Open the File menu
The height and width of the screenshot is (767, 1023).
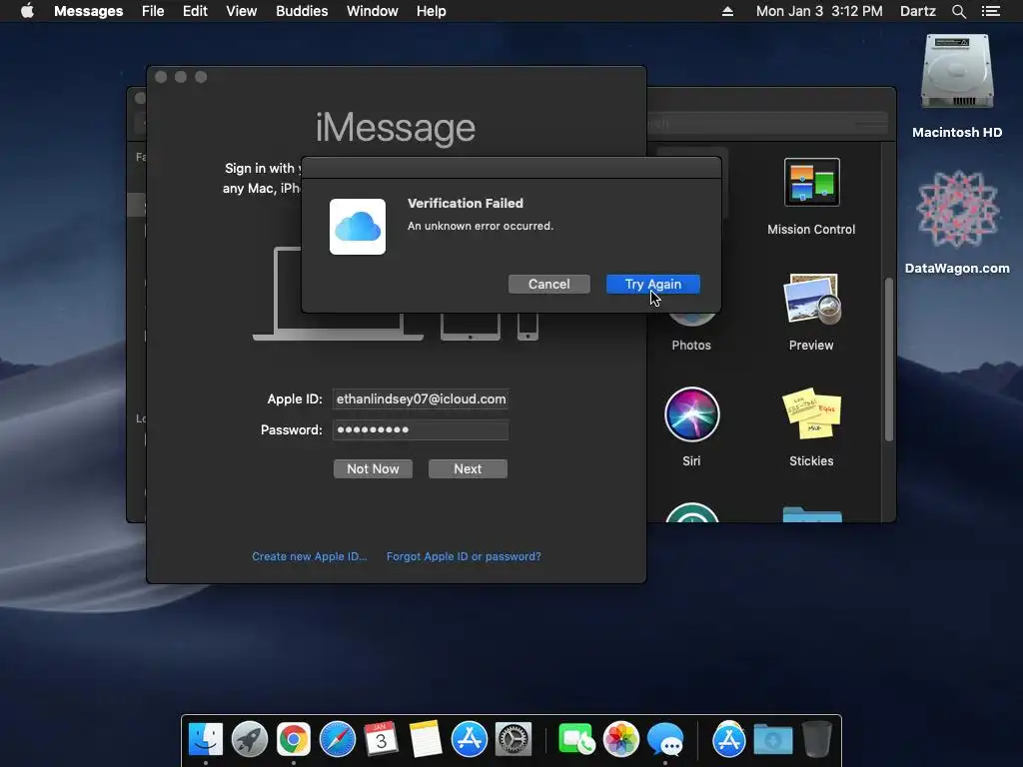coord(153,11)
